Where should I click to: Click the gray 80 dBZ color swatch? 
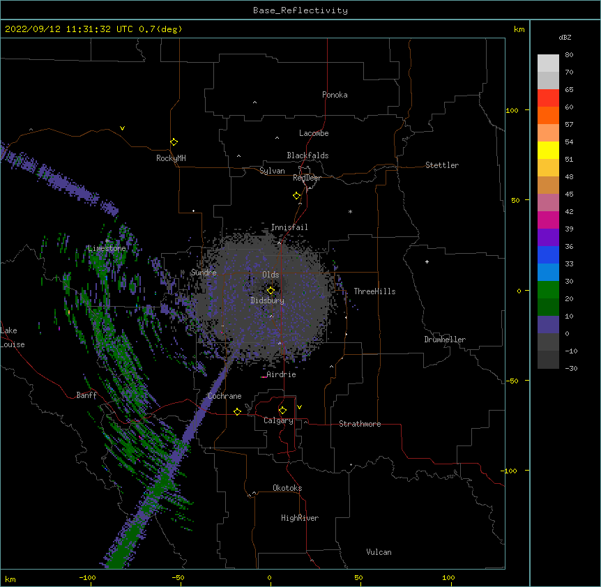pos(548,63)
